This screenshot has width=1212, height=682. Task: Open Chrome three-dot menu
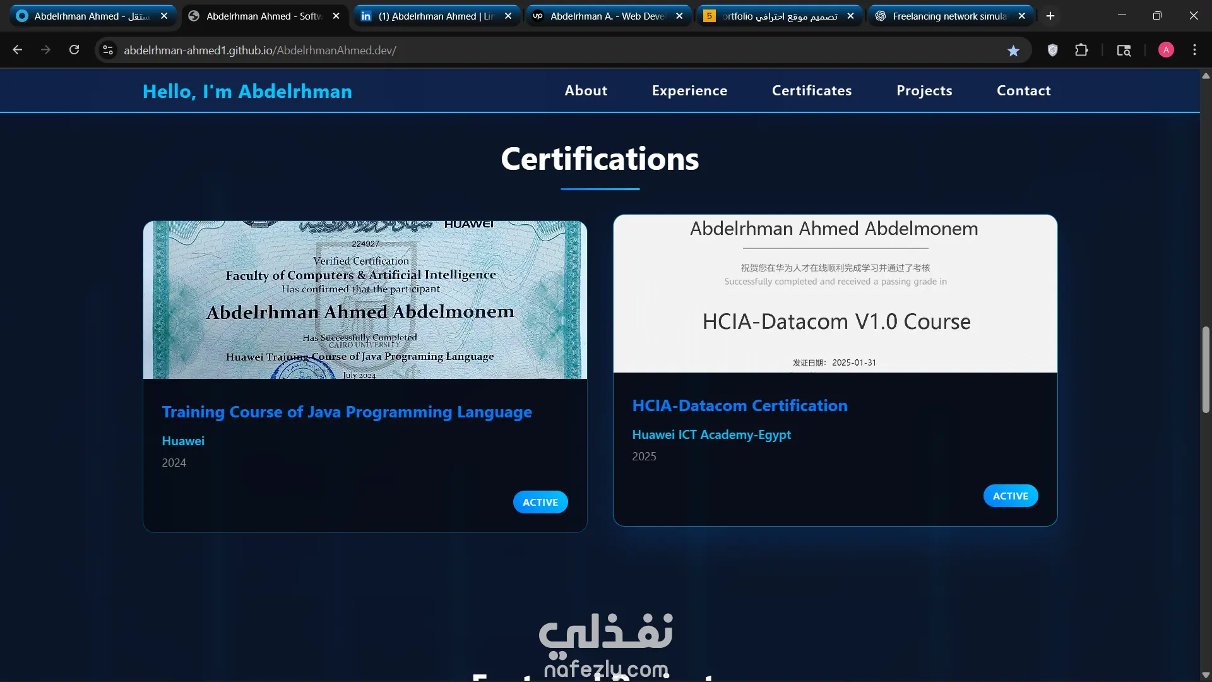[x=1194, y=50]
